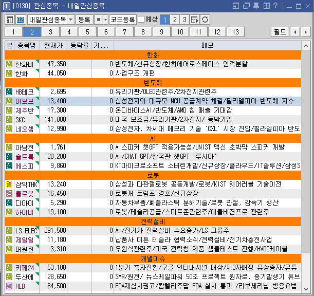Click the screen number 1 icon in title
This screenshot has height=296, width=314.
pos(6,6)
